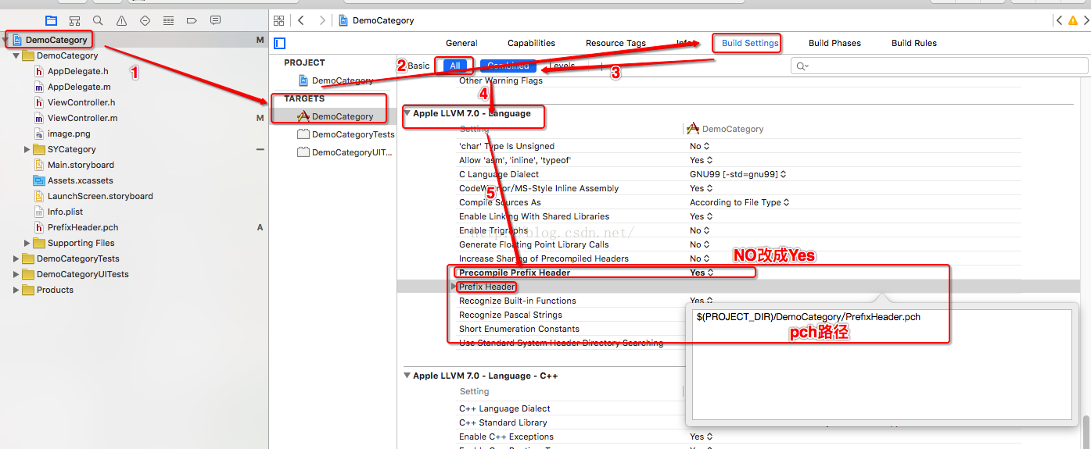Screen dimensions: 1091x449
Task: Open the Symbol navigator
Action: click(x=74, y=20)
